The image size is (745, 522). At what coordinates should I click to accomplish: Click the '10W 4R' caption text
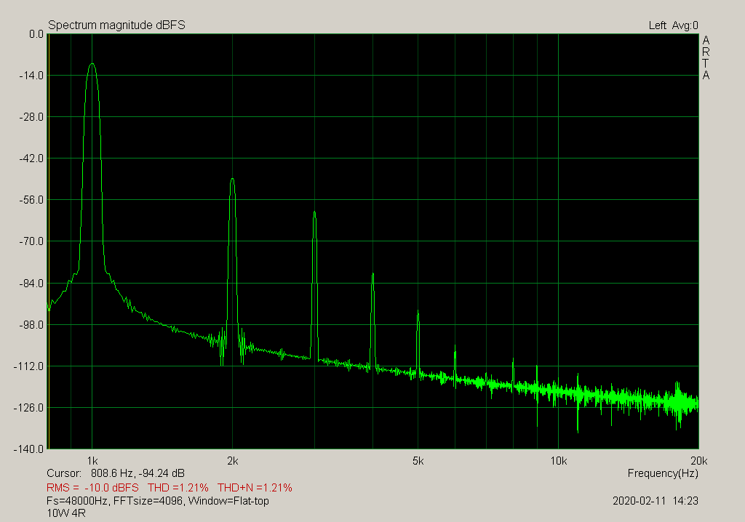[x=66, y=513]
